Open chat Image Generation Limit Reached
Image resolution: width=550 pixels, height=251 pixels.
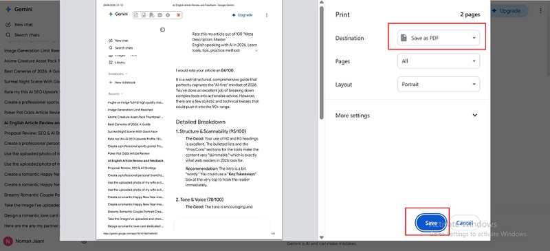(x=32, y=51)
